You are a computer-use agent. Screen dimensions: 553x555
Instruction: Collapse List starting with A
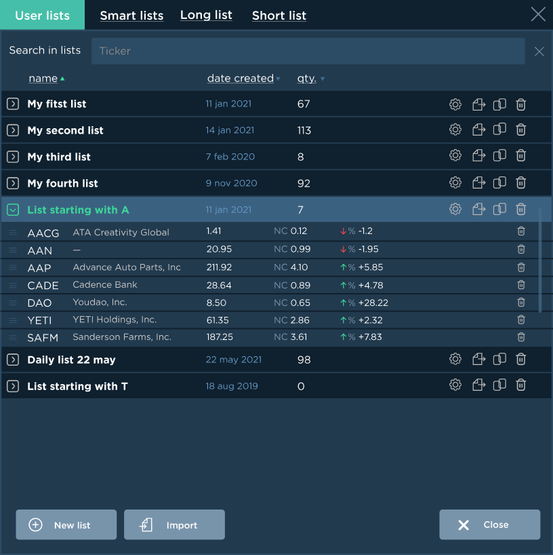click(13, 210)
